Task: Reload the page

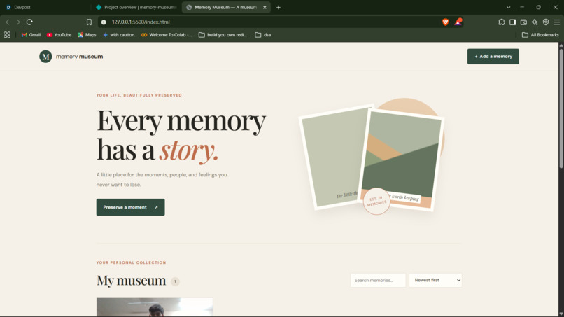Action: pos(29,22)
